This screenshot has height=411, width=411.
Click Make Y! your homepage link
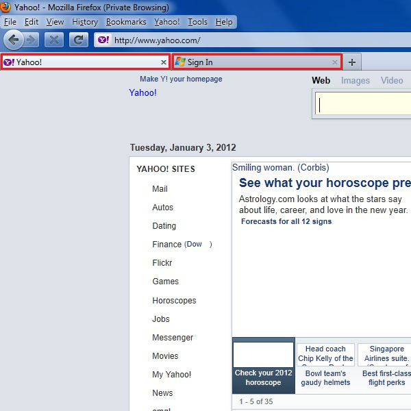tap(181, 79)
